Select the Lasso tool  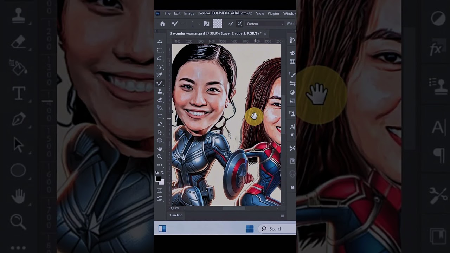[x=160, y=58]
